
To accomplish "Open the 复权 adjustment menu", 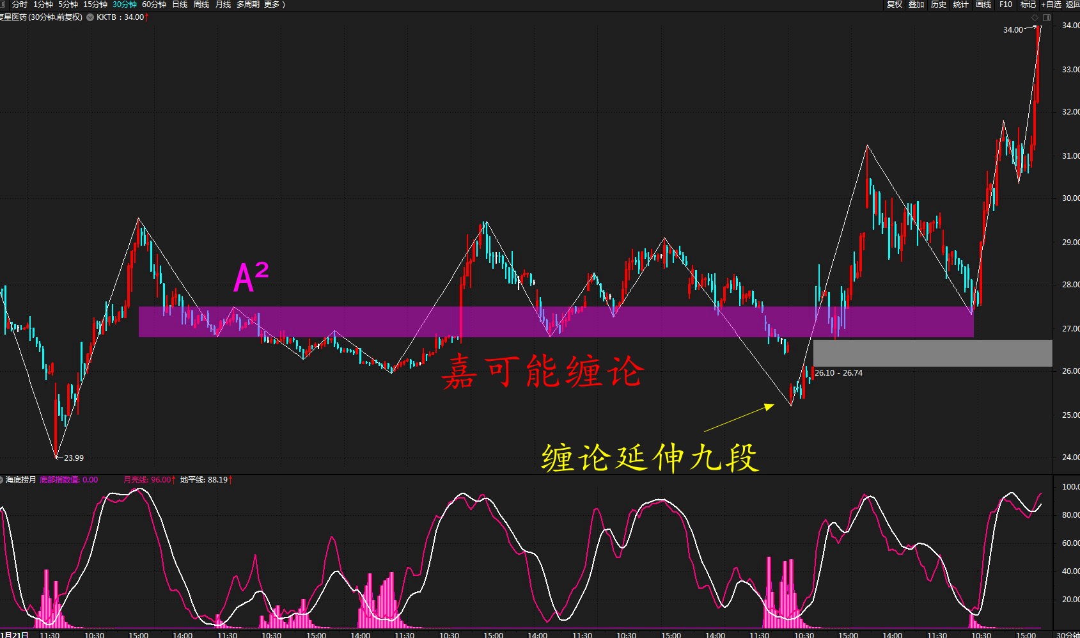I will tap(894, 4).
